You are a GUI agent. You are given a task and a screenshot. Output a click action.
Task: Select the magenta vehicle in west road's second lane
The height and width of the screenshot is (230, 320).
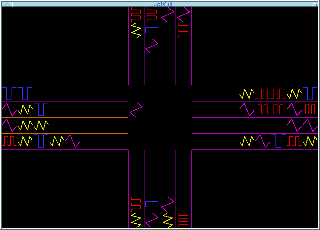9,109
